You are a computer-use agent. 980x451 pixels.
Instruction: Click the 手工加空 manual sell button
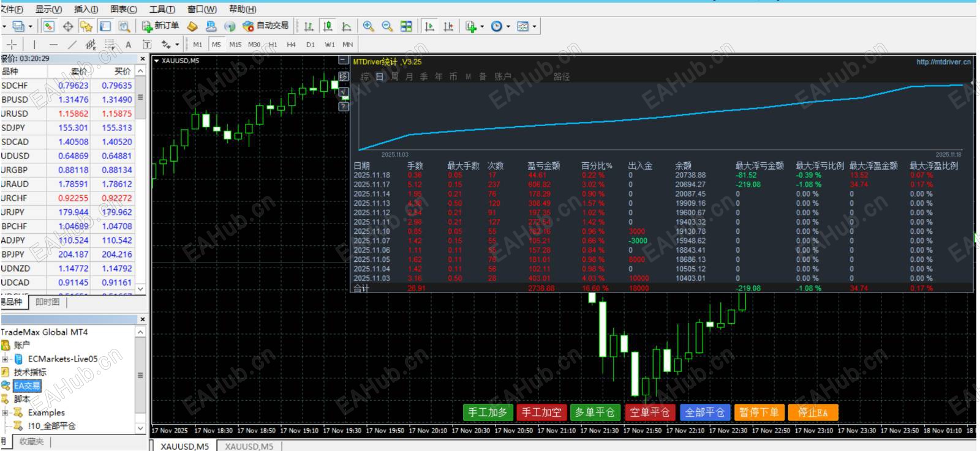click(x=541, y=412)
